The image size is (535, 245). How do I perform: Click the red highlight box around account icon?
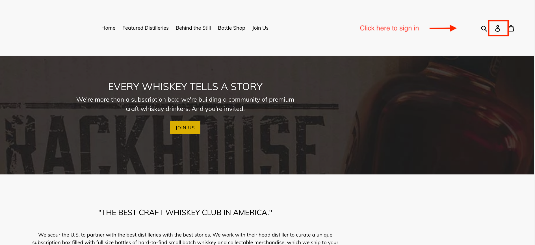tap(498, 28)
